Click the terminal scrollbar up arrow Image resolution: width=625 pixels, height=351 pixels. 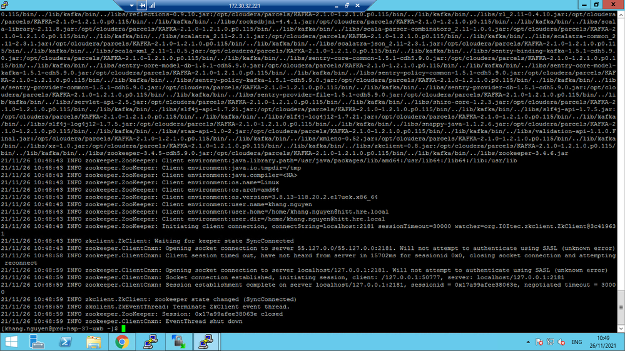point(621,14)
